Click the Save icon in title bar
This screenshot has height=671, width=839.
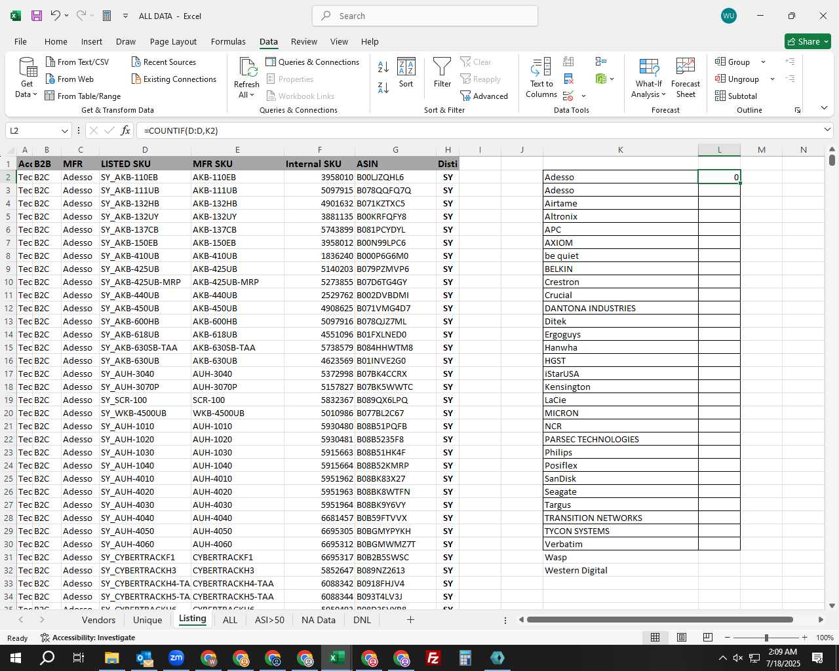point(37,16)
